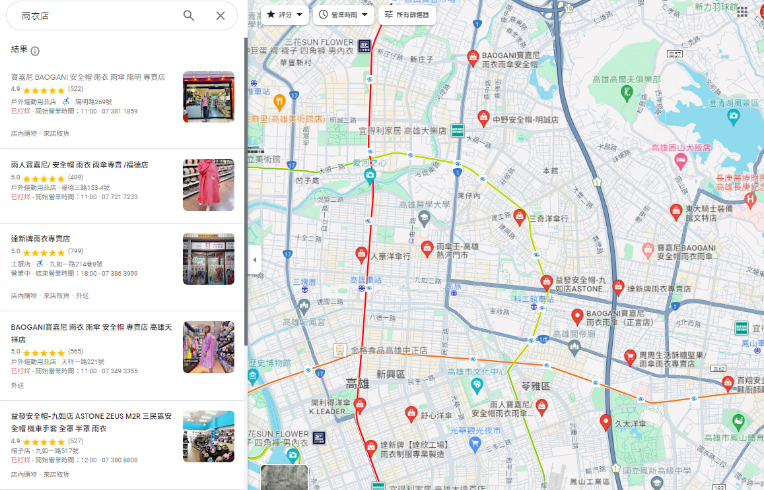Image resolution: width=764 pixels, height=490 pixels.
Task: Open the Google apps grid icon
Action: pyautogui.click(x=742, y=12)
